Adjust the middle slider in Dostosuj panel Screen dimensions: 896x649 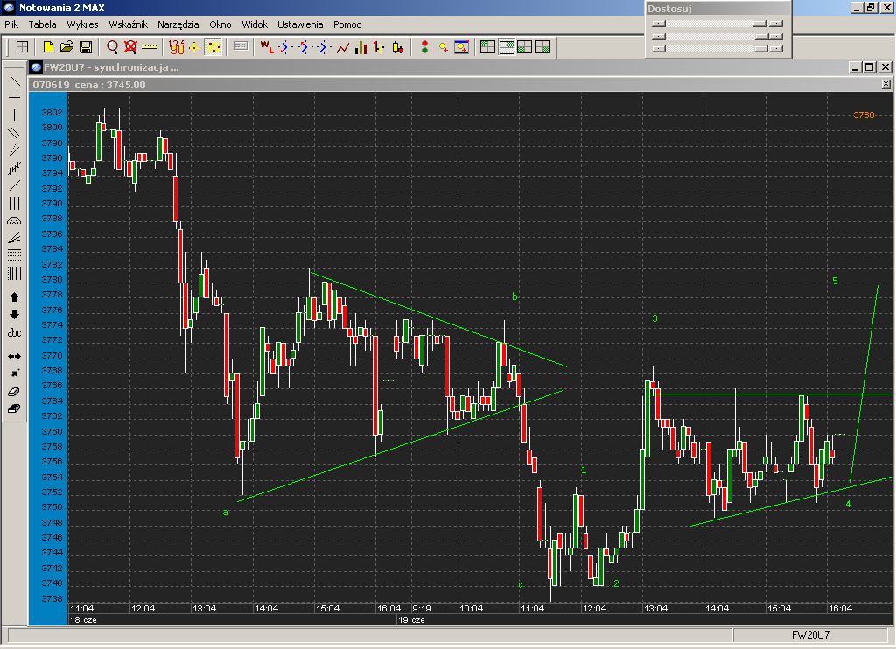(x=717, y=36)
